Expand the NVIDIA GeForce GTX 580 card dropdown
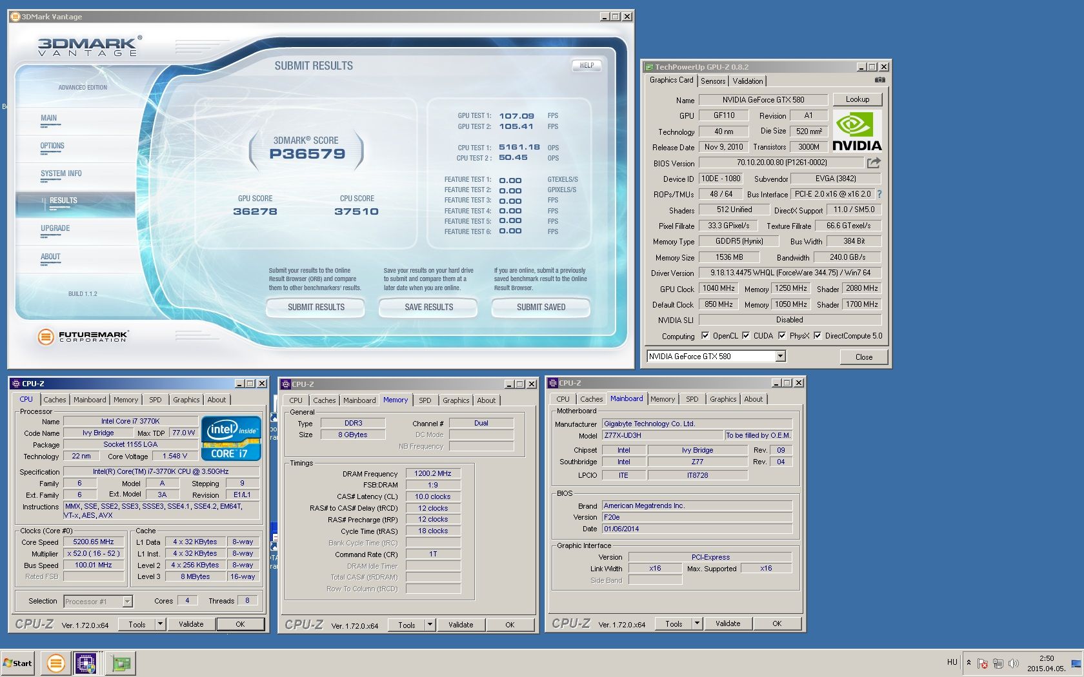1084x677 pixels. click(780, 357)
